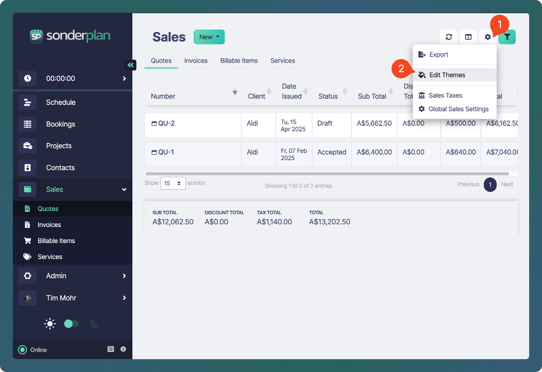Open Services in sidebar submenu
The height and width of the screenshot is (372, 542).
tap(50, 257)
